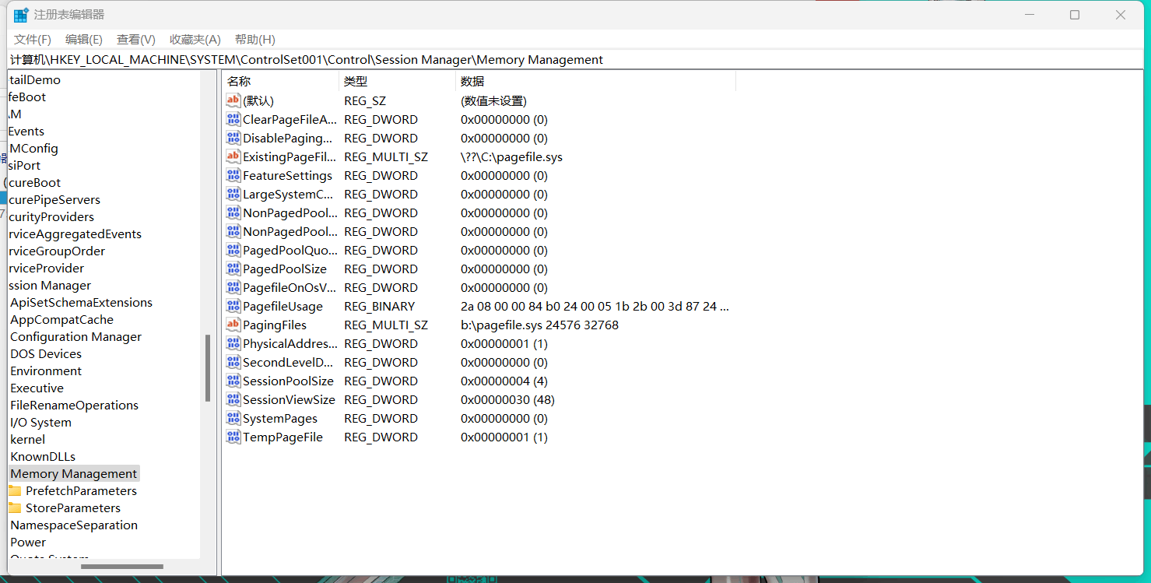Click the SecondLevelD... DWORD icon

(233, 362)
